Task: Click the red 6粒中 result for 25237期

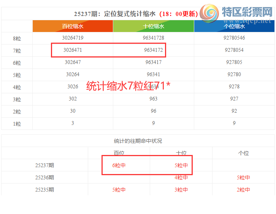Action: click(119, 165)
